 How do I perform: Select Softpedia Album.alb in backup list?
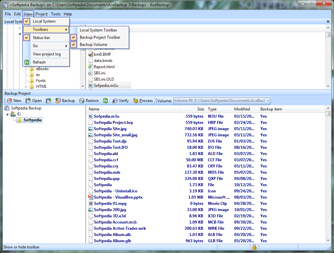tap(112, 235)
